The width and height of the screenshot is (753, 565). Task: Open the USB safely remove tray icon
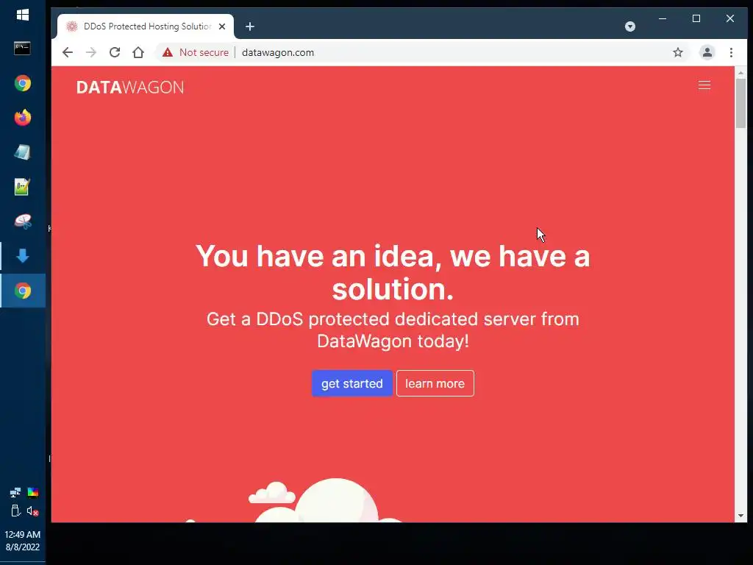pos(15,511)
